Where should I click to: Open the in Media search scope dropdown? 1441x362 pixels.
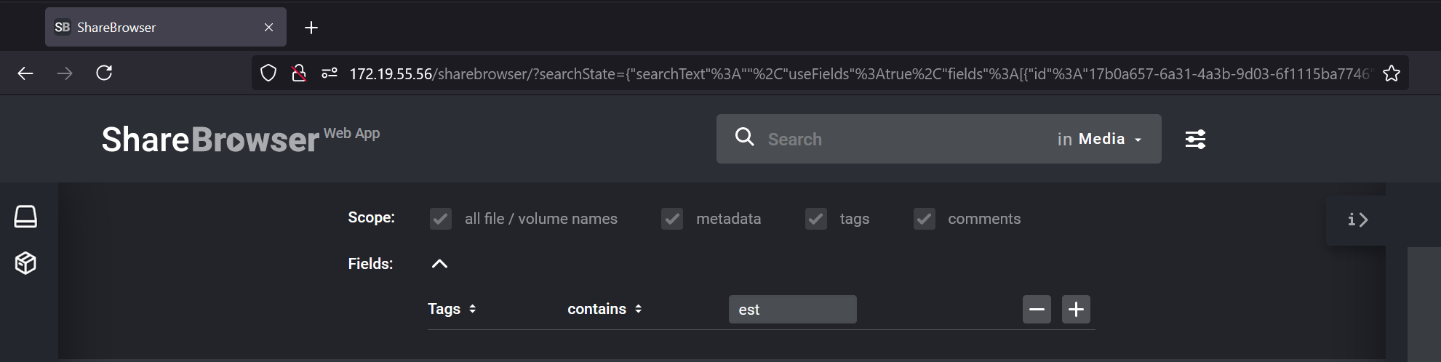[1099, 139]
